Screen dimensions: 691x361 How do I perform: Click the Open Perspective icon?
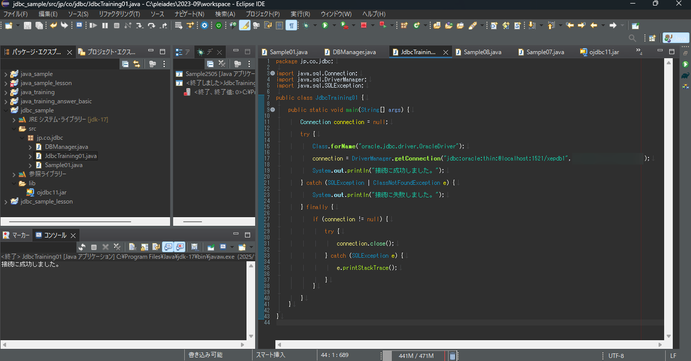click(x=652, y=38)
